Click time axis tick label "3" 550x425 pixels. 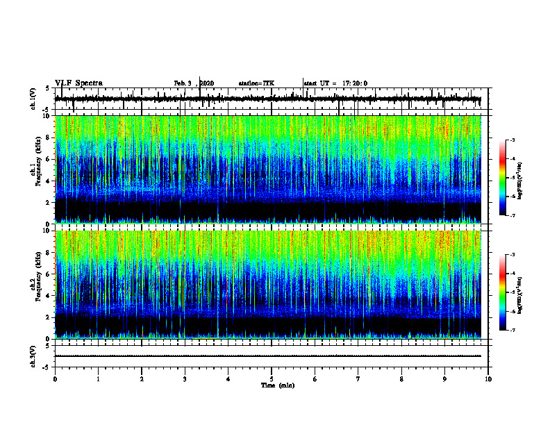[x=185, y=379]
